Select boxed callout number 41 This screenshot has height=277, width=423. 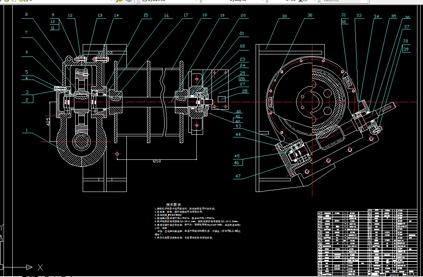coord(238,116)
